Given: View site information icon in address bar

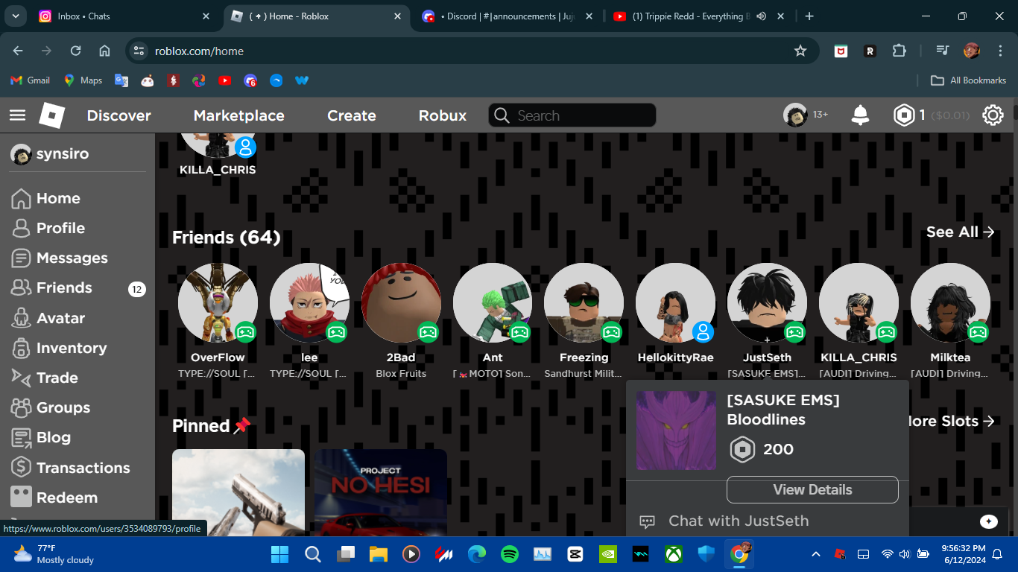Looking at the screenshot, I should click(138, 51).
